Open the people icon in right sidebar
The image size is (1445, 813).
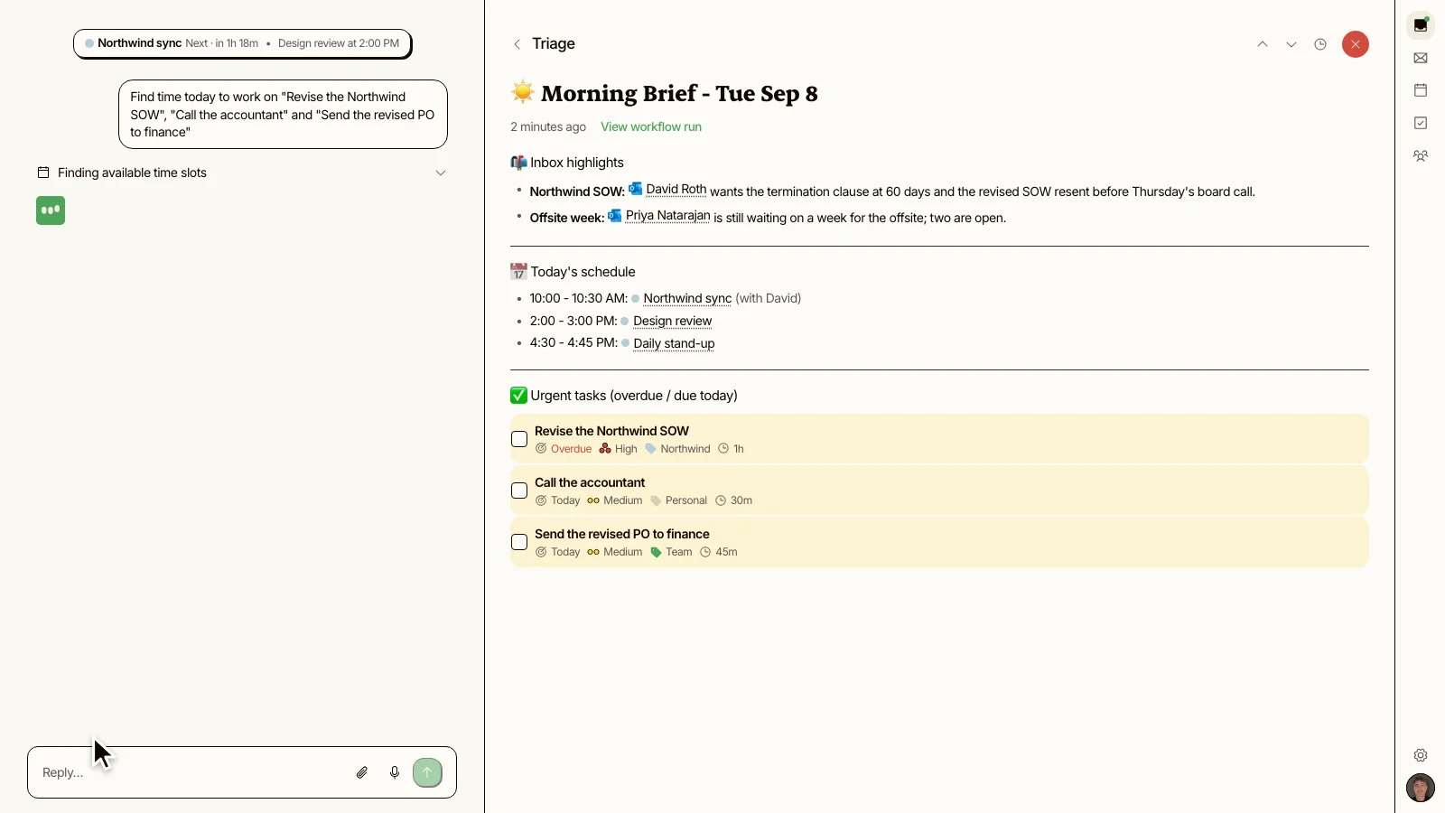pos(1421,155)
